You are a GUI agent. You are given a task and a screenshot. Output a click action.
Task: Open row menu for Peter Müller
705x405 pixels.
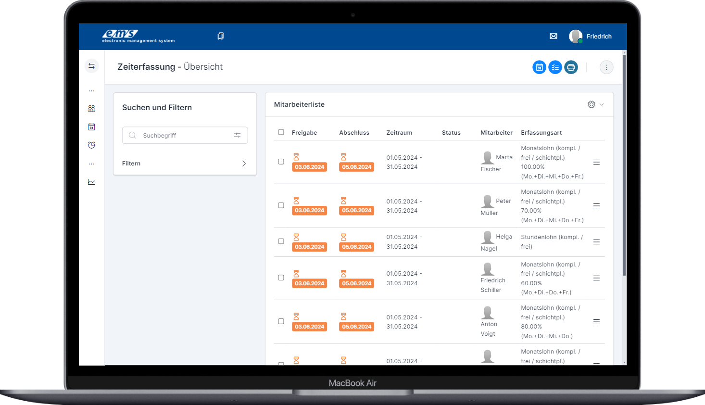pos(596,206)
